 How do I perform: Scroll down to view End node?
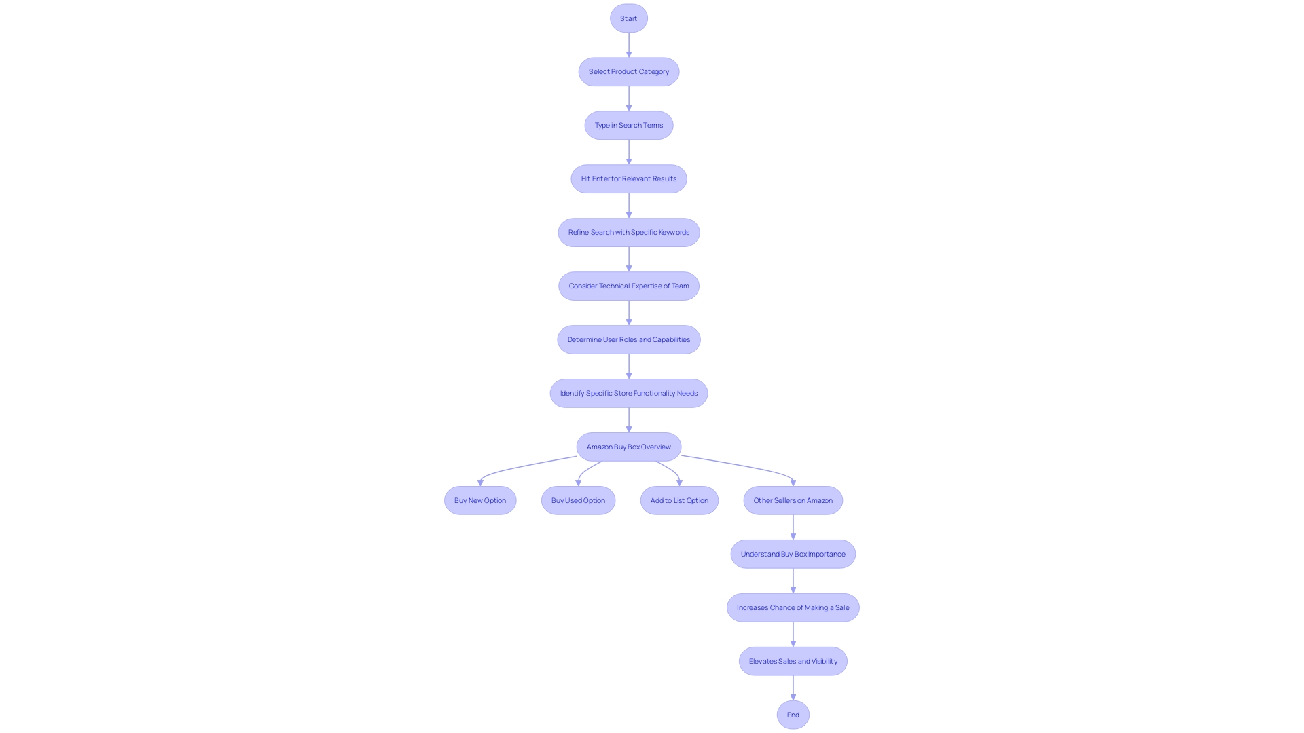point(793,714)
